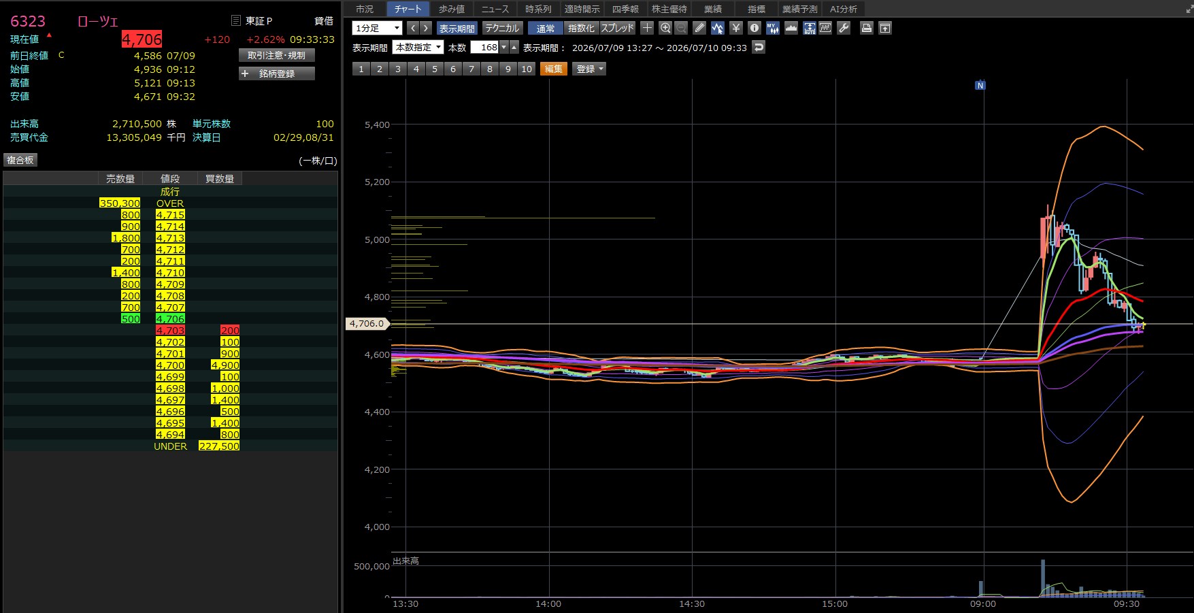Click the orange 編集 edit button
This screenshot has height=613, width=1194.
(554, 69)
